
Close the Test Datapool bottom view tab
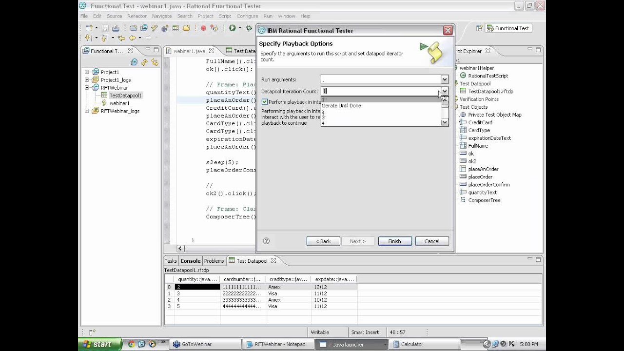(x=273, y=261)
